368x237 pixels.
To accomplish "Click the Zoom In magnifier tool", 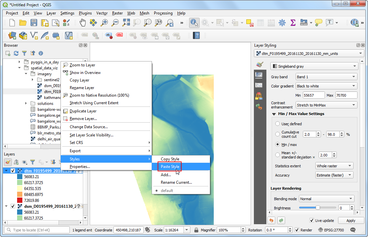I will (x=104, y=23).
